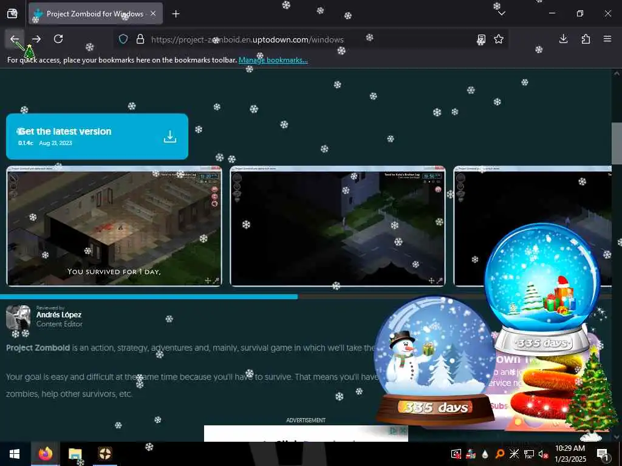Click the water drop tray icon
Image resolution: width=622 pixels, height=466 pixels.
[485, 454]
